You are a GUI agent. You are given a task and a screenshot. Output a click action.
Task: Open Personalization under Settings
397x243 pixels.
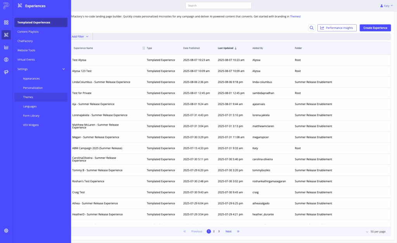(x=33, y=88)
